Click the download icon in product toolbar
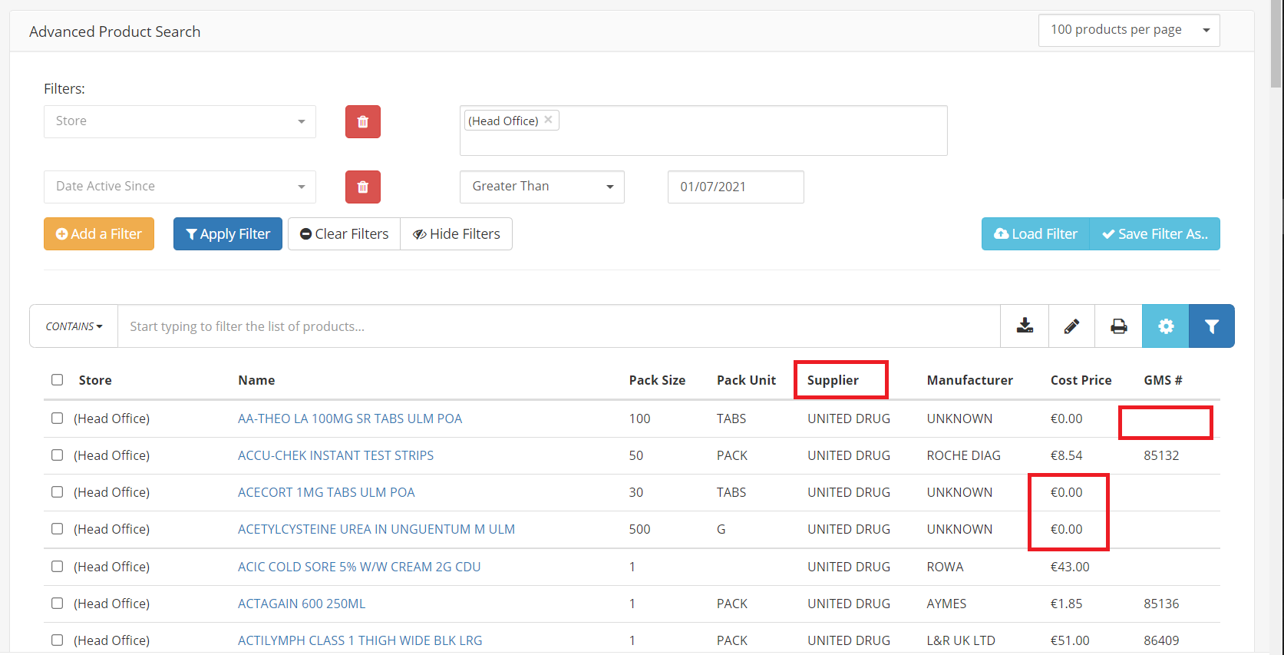Screen dimensions: 1284x655 1025,326
